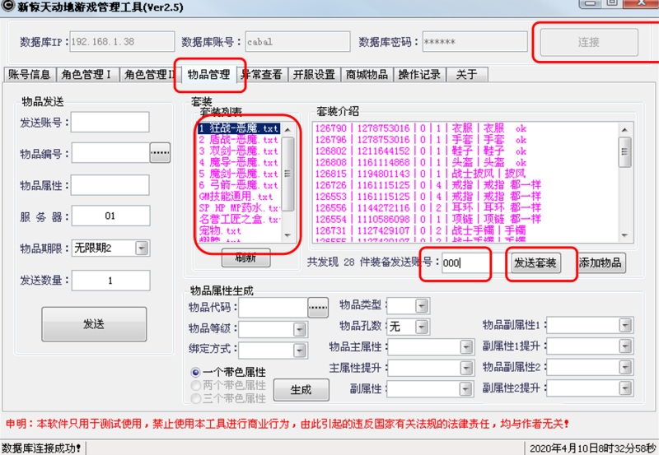This screenshot has height=455, width=659.
Task: Click the browse button next to 物品编号
Action: tap(159, 152)
